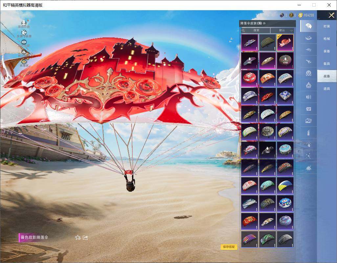Toggle the eye view icon on left
337x263 pixels.
click(24, 42)
